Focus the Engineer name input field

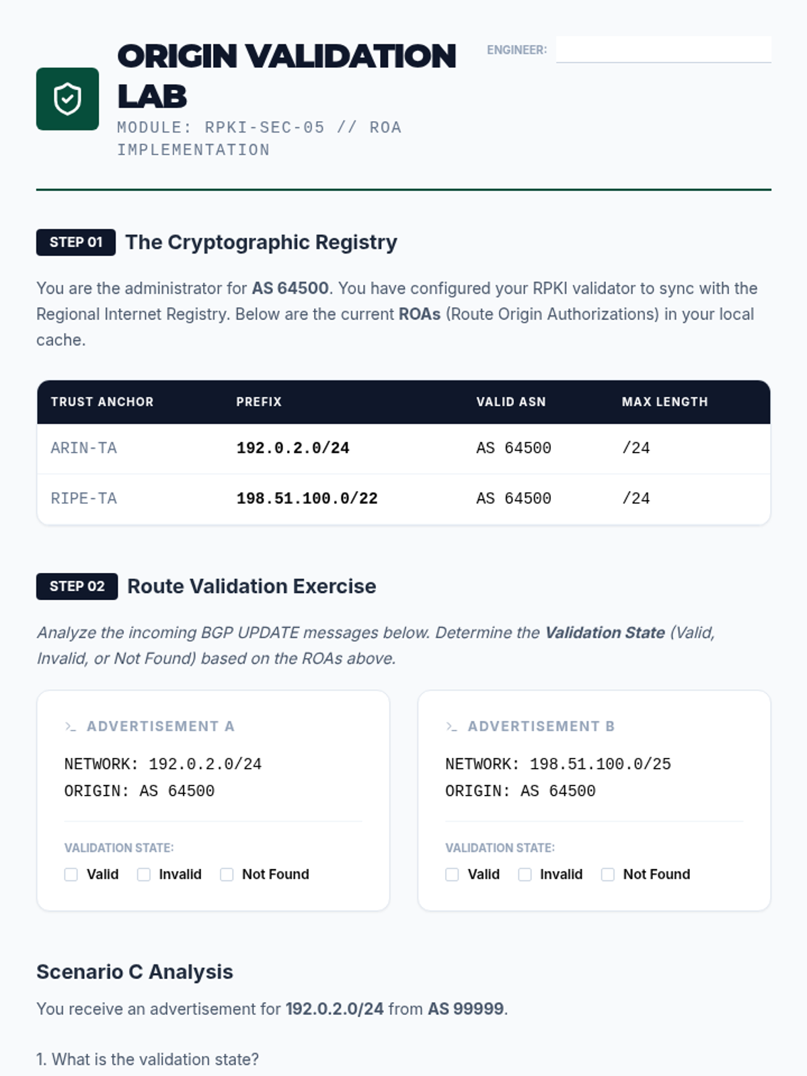(x=663, y=50)
